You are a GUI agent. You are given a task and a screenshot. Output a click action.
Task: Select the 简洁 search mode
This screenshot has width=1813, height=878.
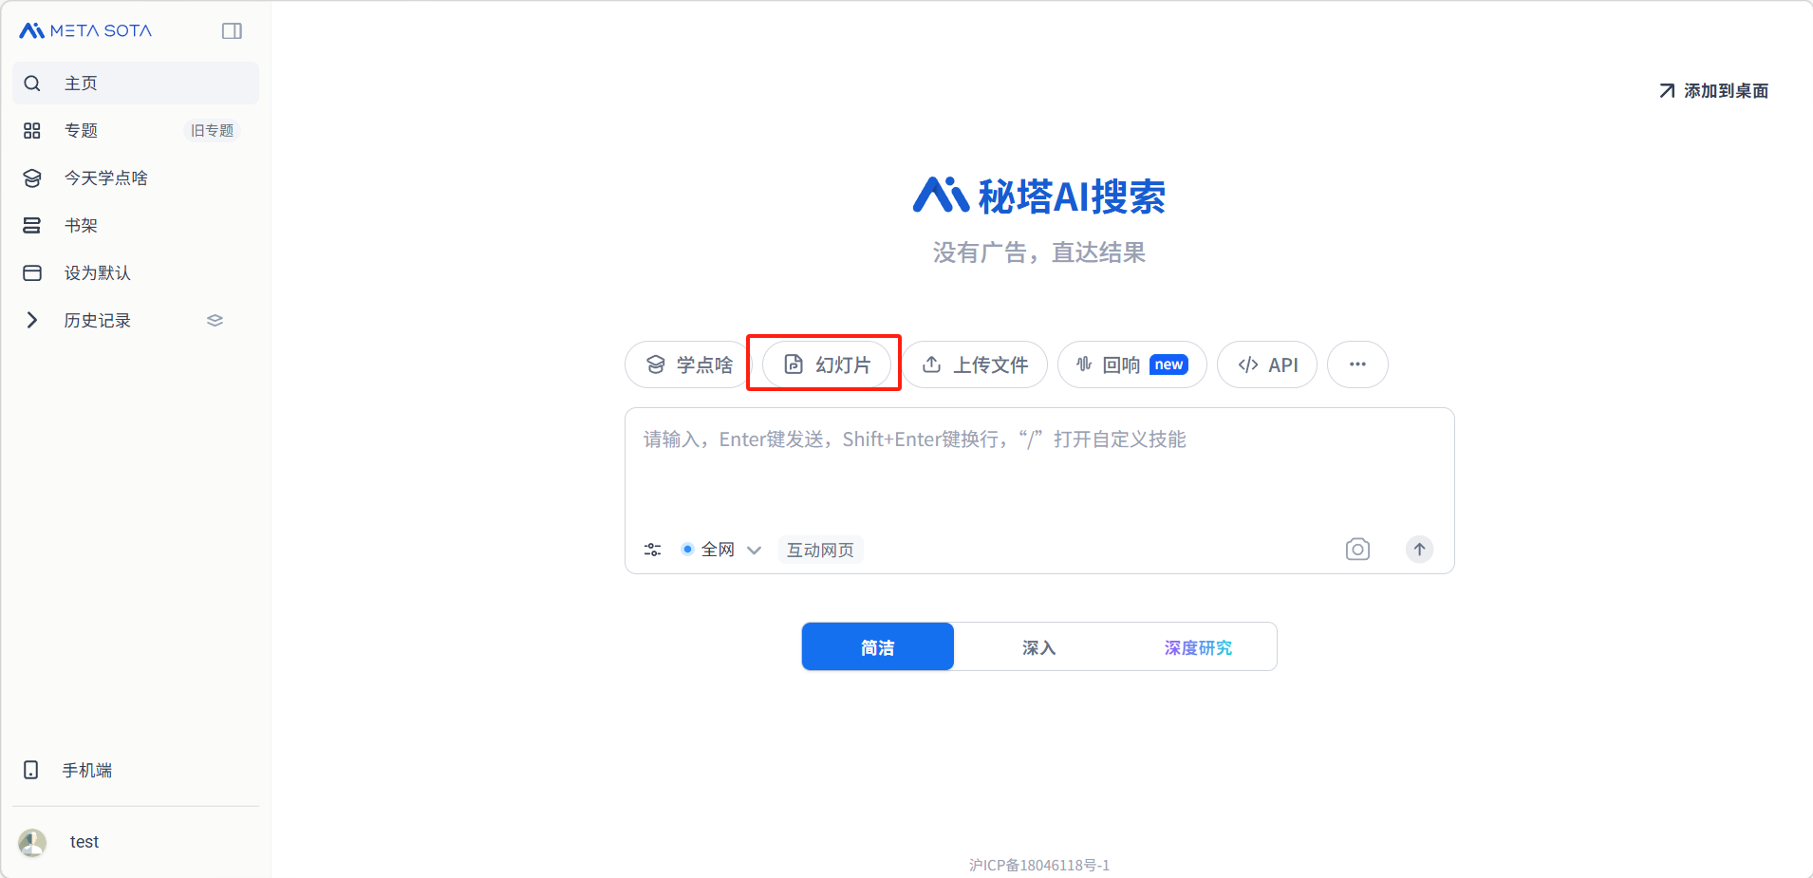877,647
